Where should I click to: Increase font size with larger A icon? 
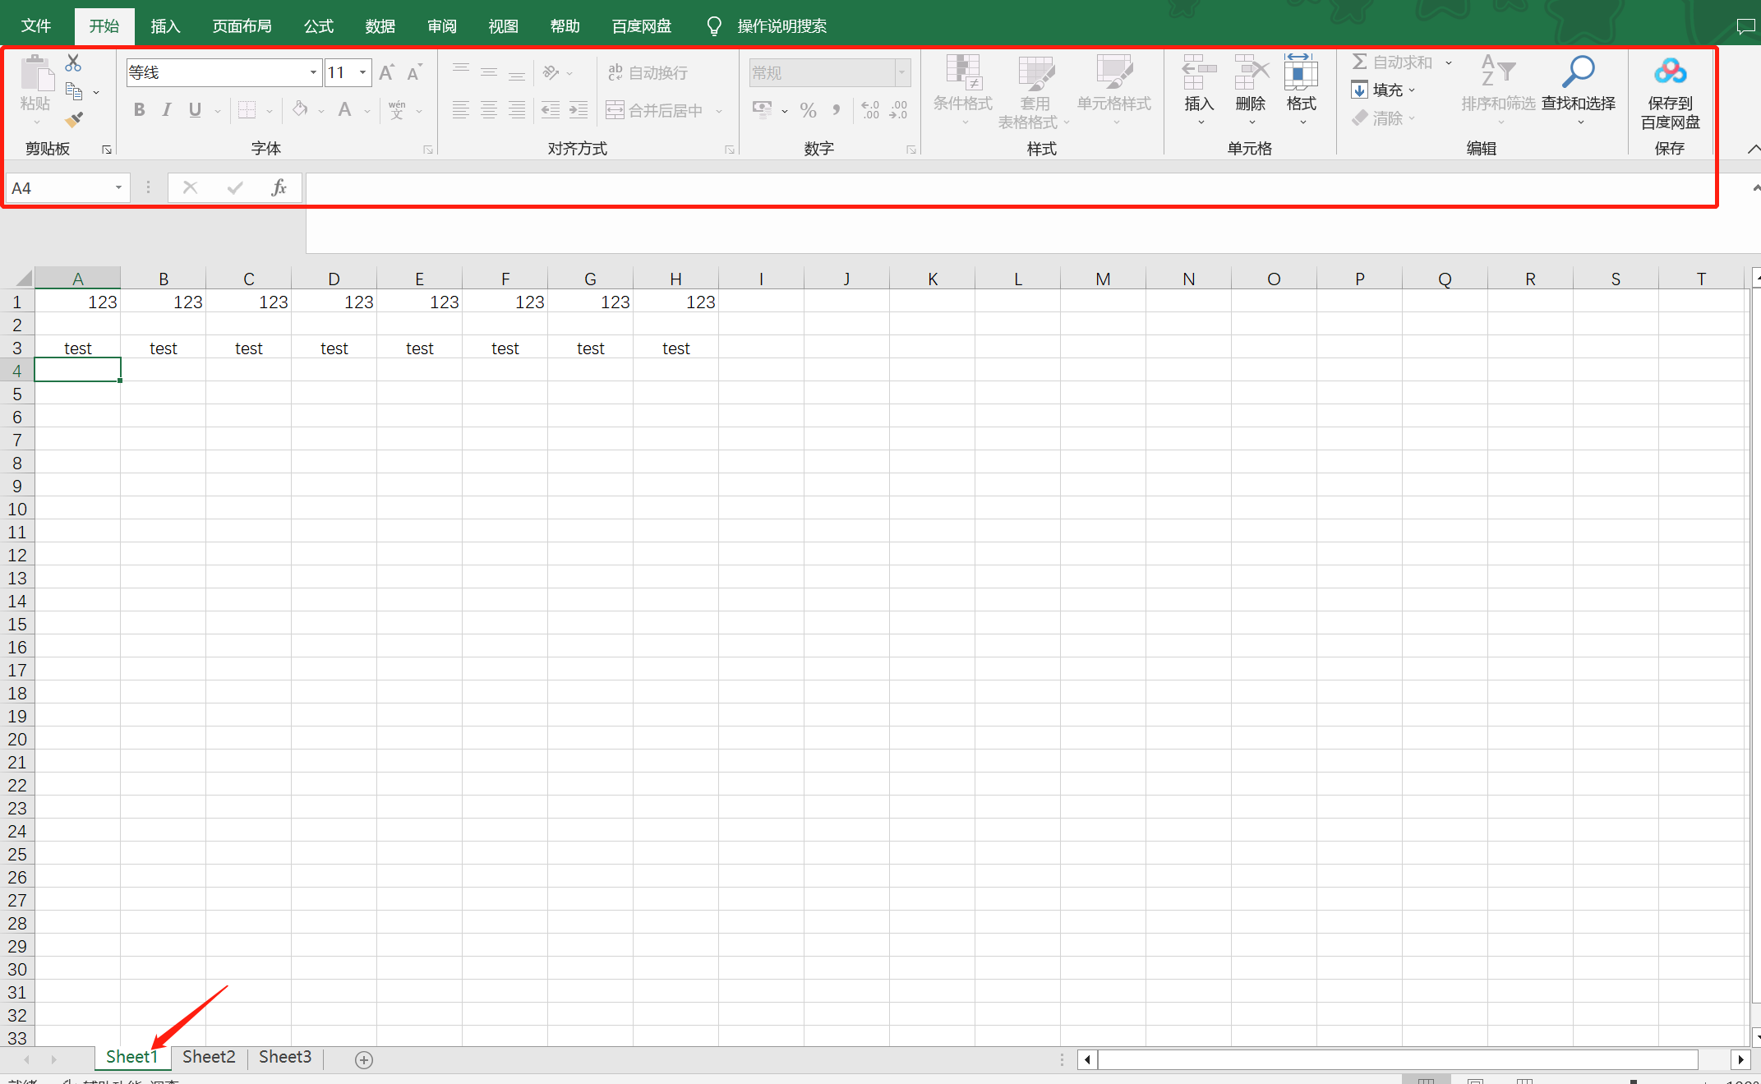pyautogui.click(x=387, y=72)
